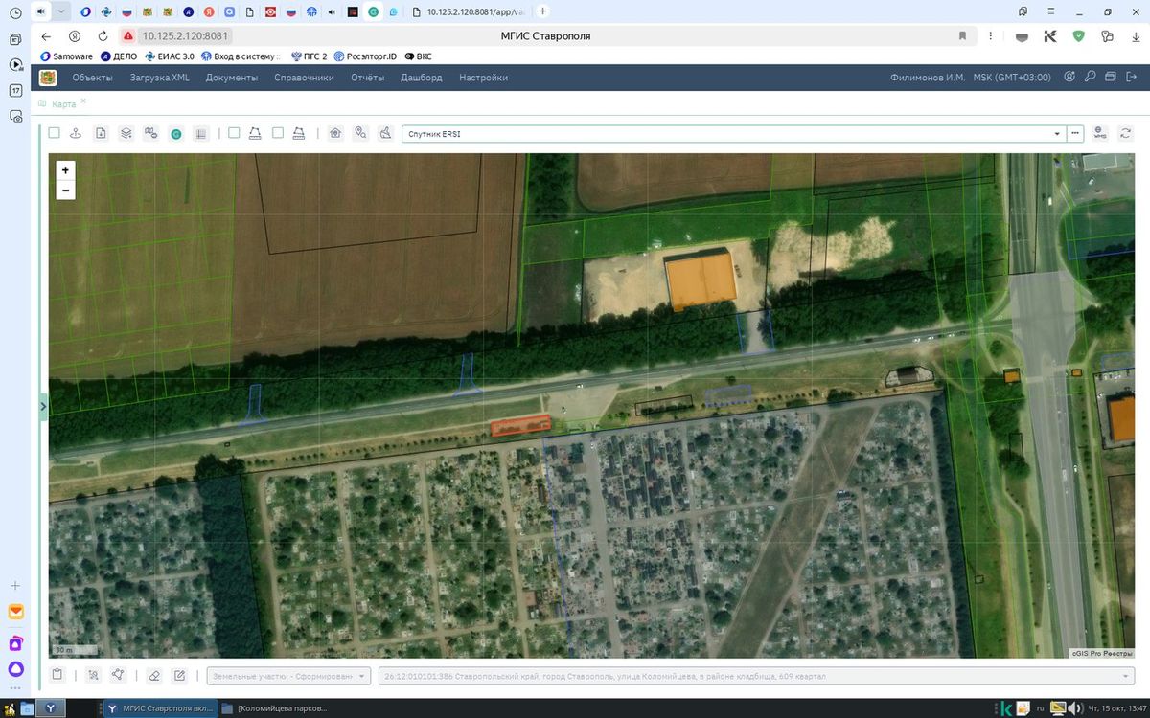Open the Настройки menu
Image resolution: width=1150 pixels, height=718 pixels.
coord(484,78)
